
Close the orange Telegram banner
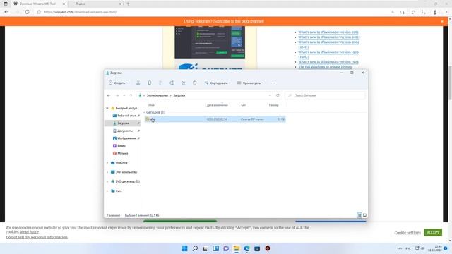(442, 21)
